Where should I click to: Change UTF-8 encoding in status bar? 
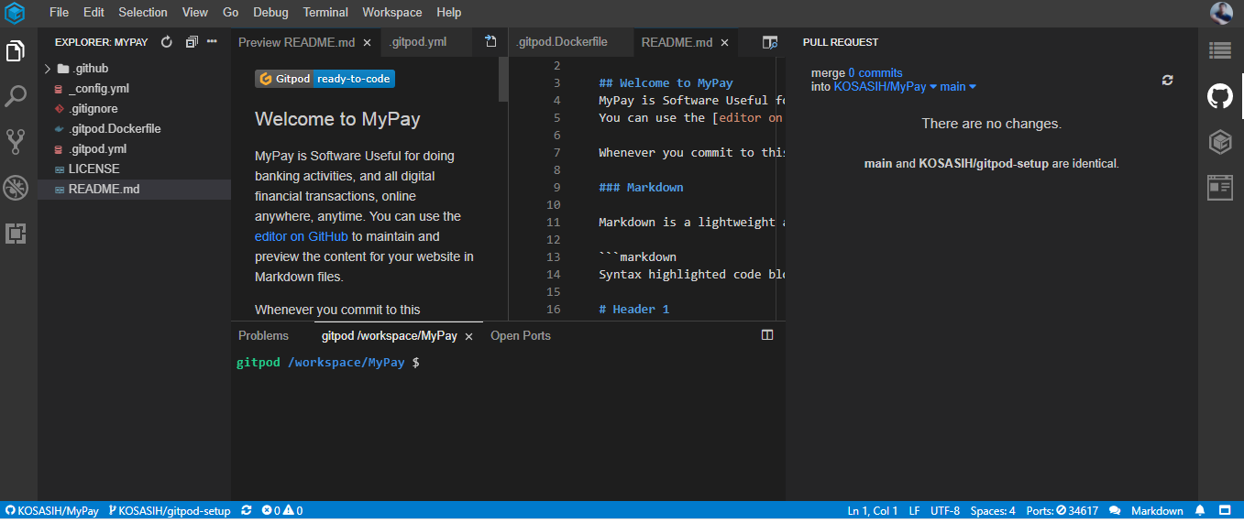coord(945,510)
